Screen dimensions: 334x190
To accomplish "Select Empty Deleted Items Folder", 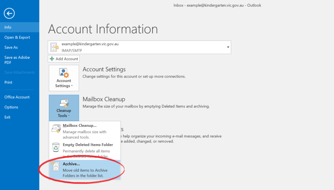I will 85,150.
